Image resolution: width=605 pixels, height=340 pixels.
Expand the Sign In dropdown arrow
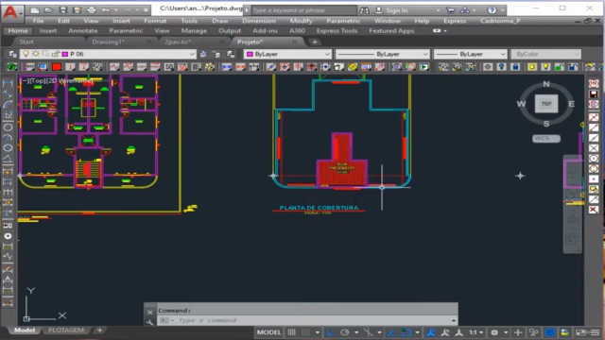(438, 10)
